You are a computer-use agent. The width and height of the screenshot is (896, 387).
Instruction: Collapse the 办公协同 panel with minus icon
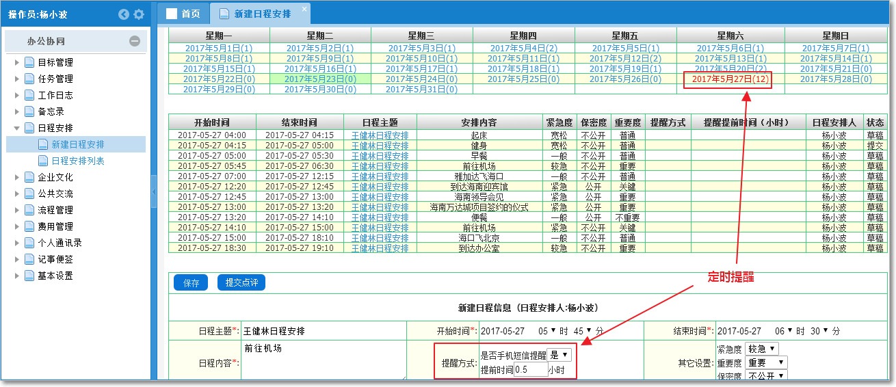[x=135, y=41]
